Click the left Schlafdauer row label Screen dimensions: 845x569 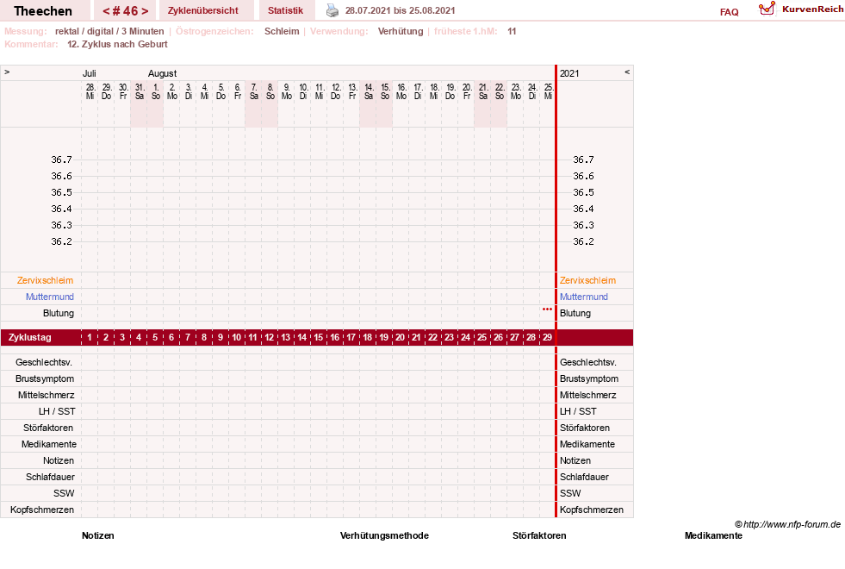pyautogui.click(x=50, y=477)
